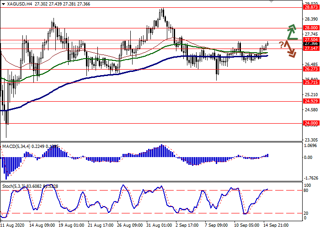Click the 11 Aug 2020 date label
Viewport: 320px width, 229px height.
[x=13, y=225]
